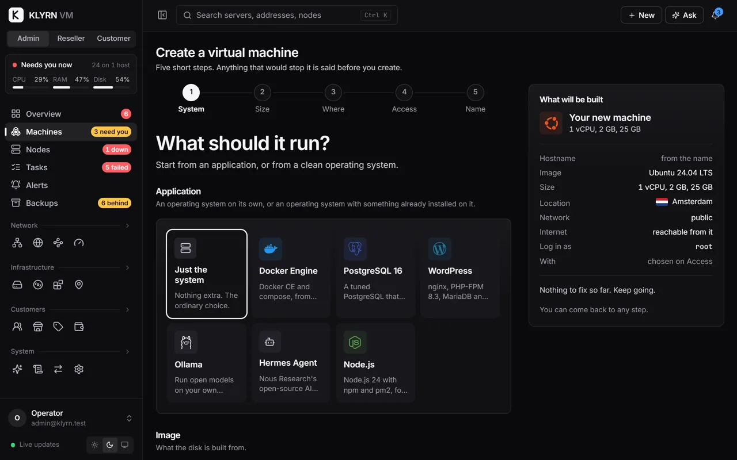This screenshot has height=460, width=737.
Task: Open the hard drive icon under Infrastructure
Action: [17, 285]
